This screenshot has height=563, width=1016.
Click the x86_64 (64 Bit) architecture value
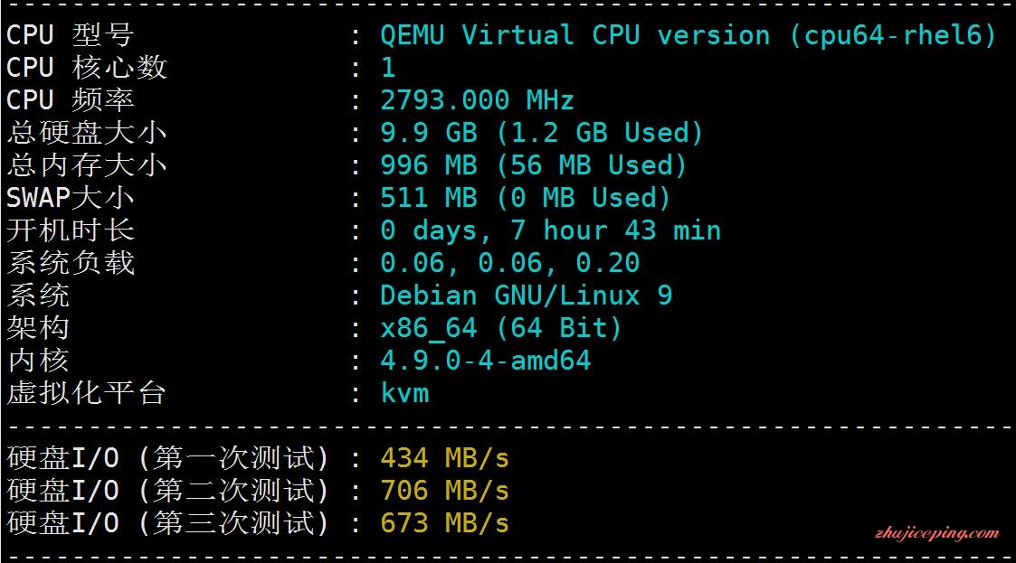coord(501,328)
